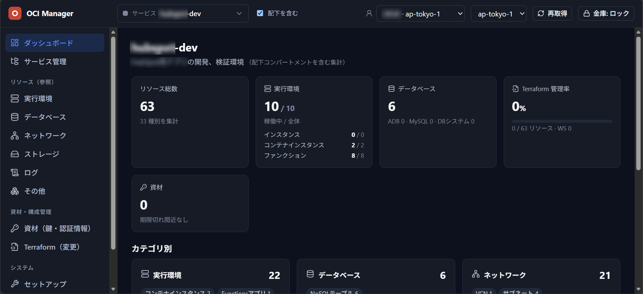Click the ストレージ drive icon in sidebar

[14, 154]
